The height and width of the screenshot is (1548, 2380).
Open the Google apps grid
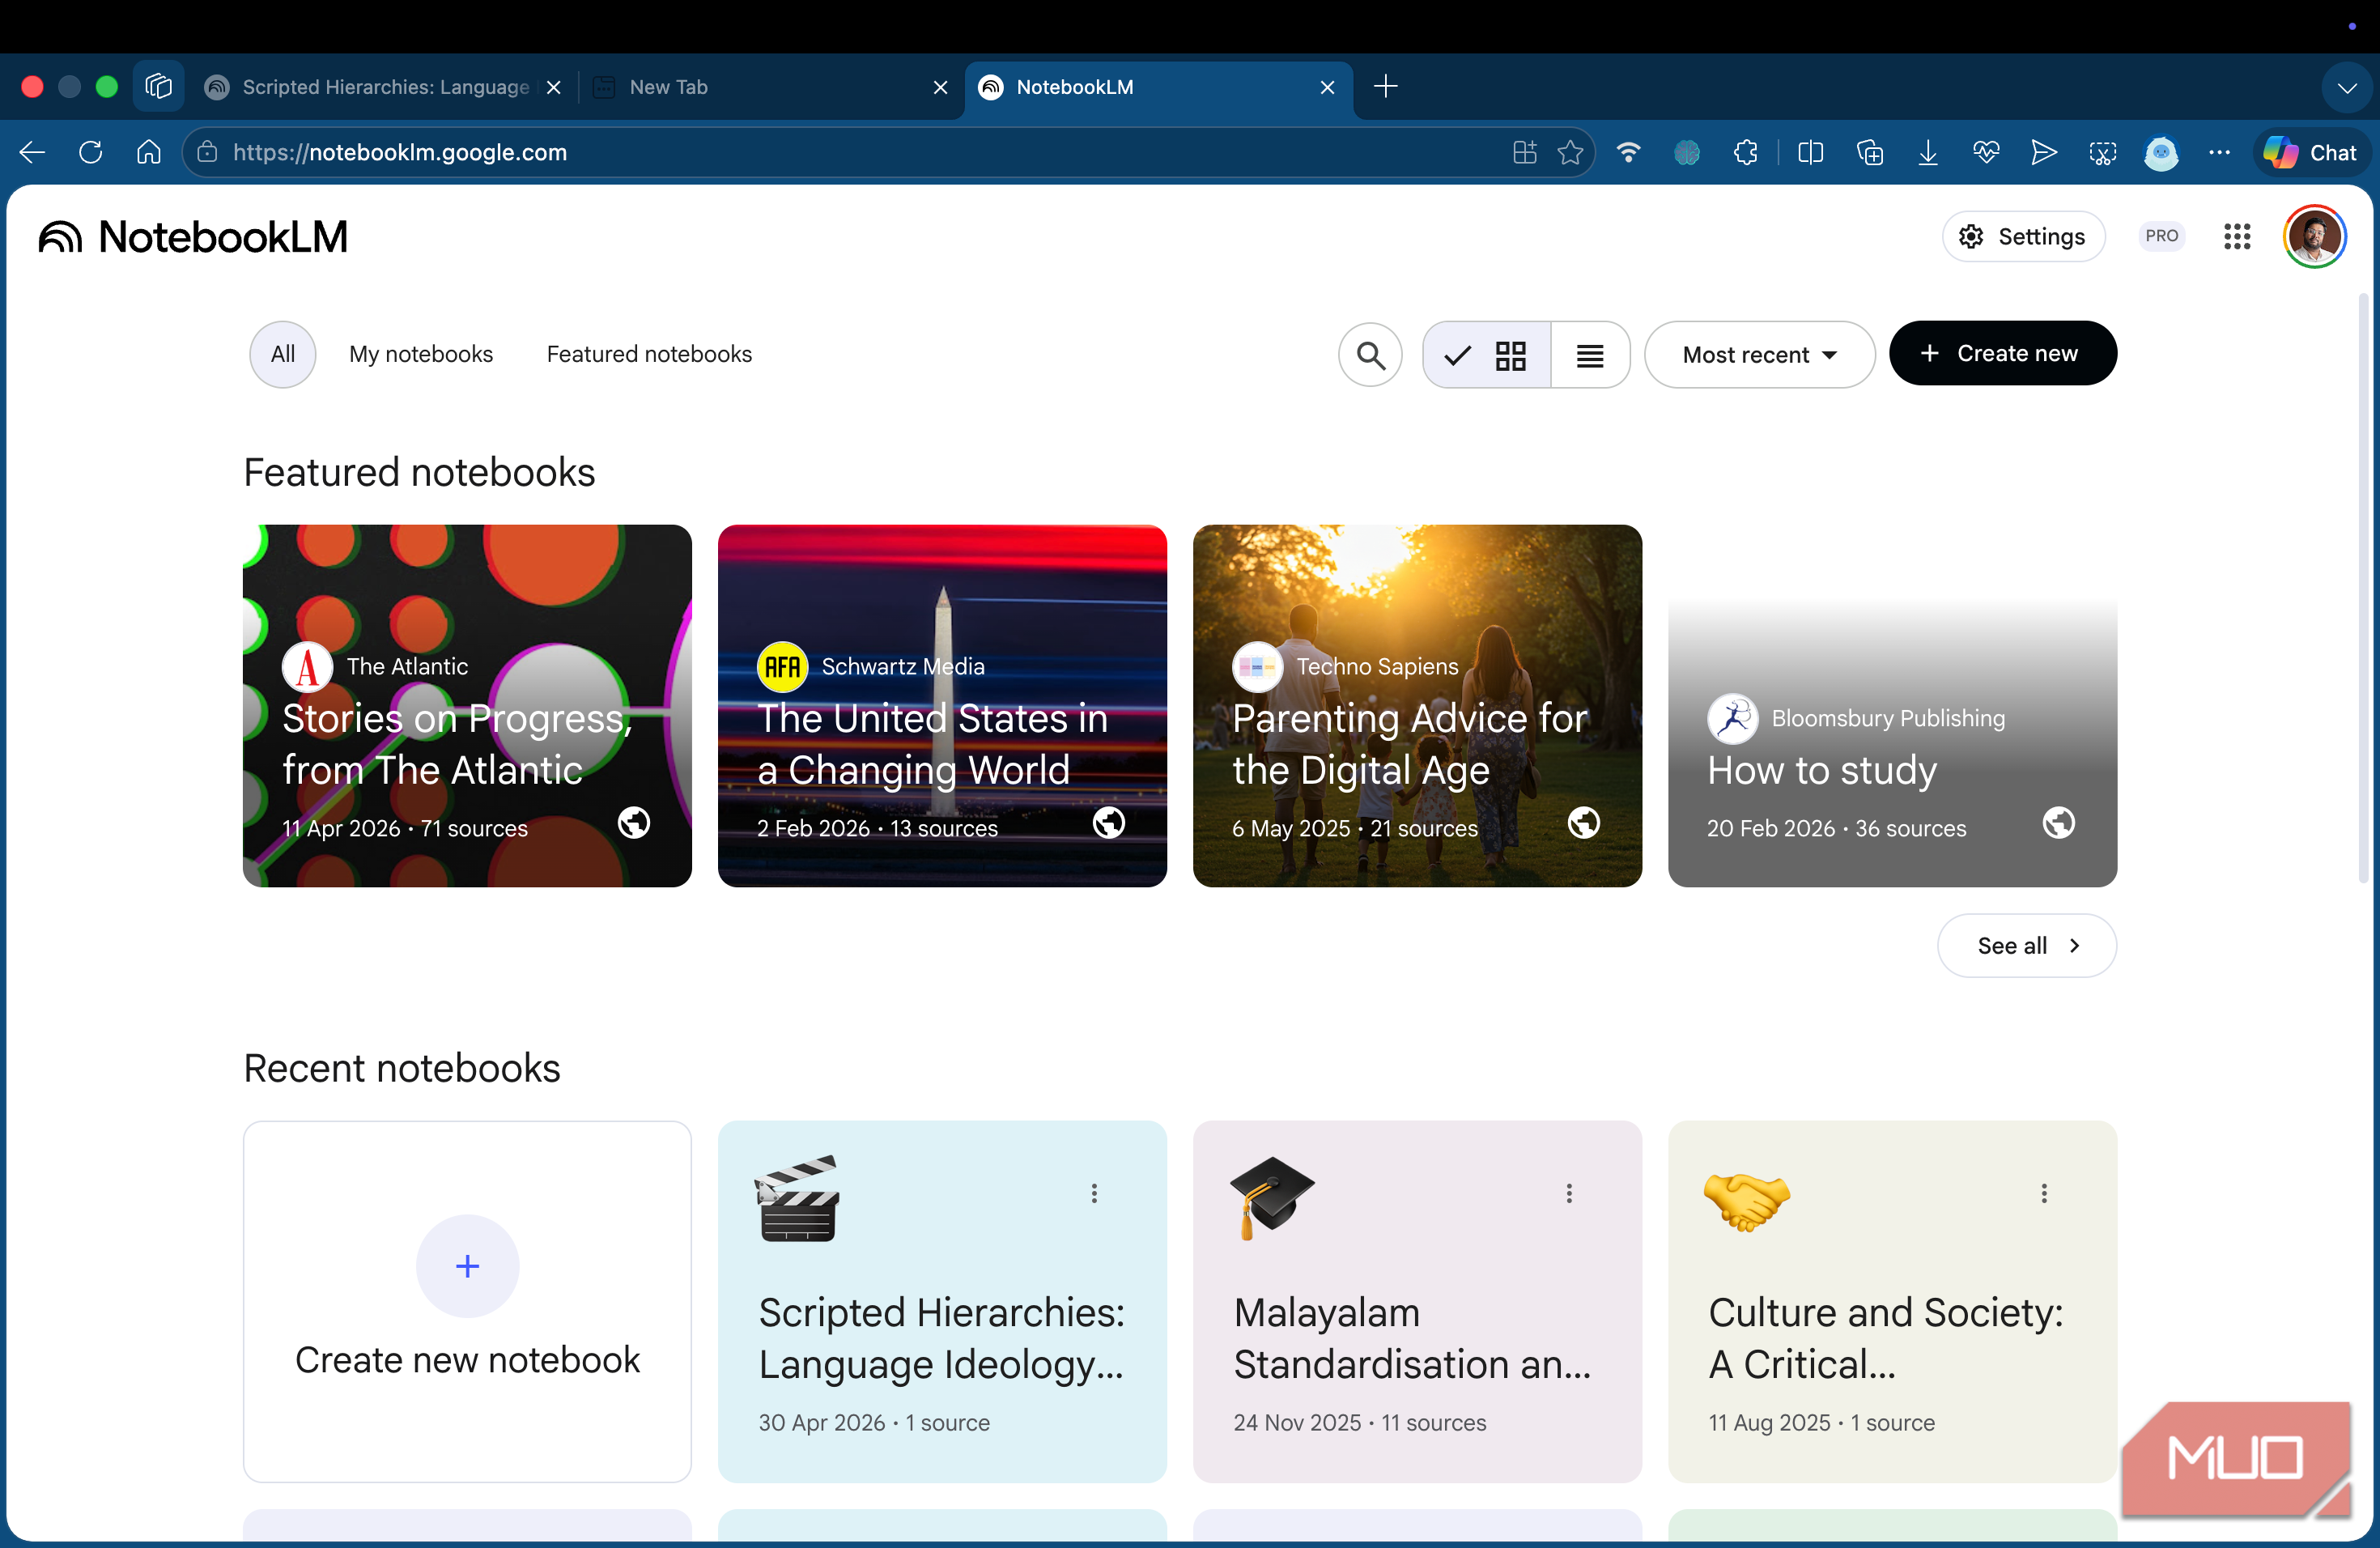2237,237
